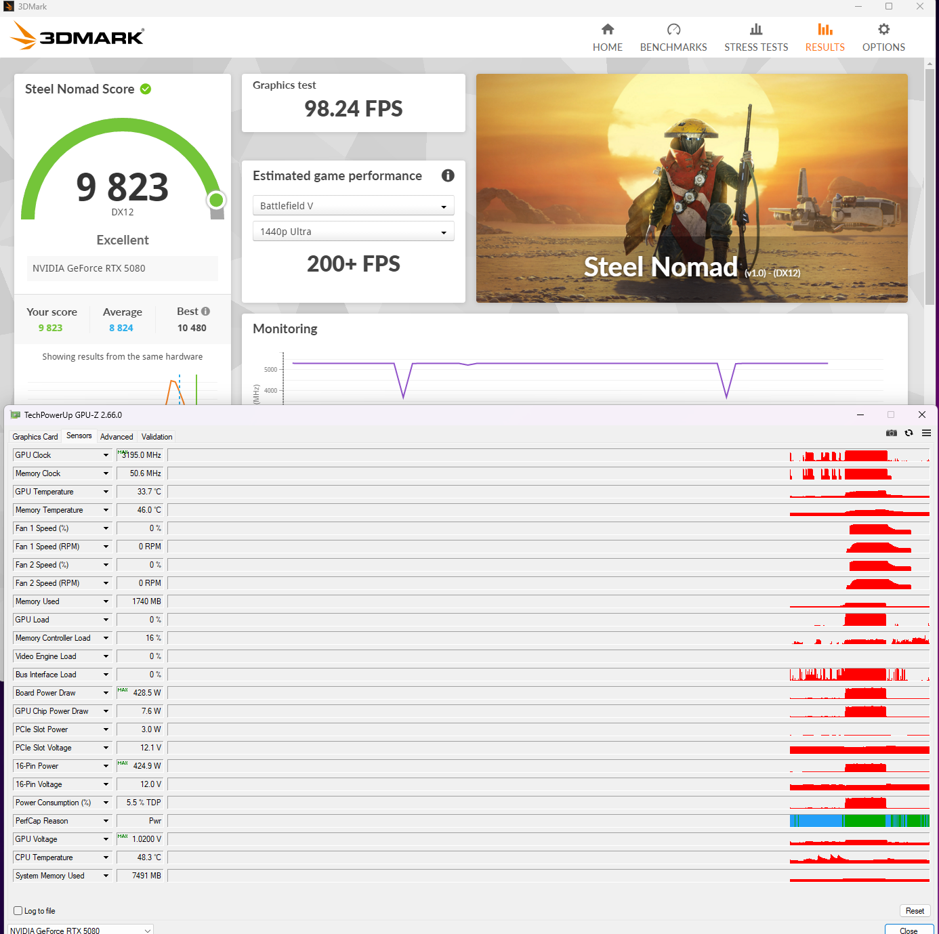Click the Graphics test 98.24 FPS result

pos(354,108)
